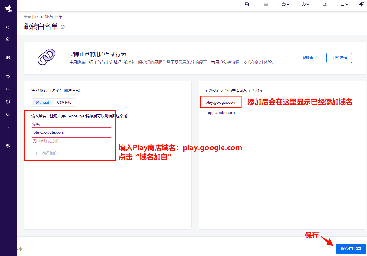Click the 返回 back button
This screenshot has width=367, height=256.
click(x=20, y=249)
